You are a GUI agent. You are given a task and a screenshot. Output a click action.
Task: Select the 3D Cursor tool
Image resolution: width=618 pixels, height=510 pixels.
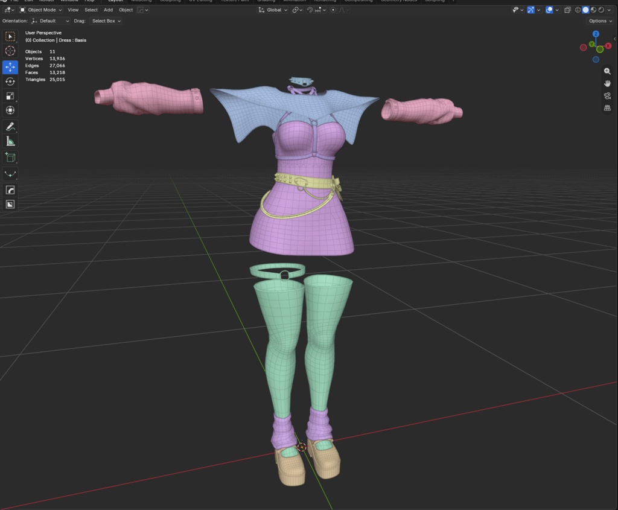tap(10, 51)
